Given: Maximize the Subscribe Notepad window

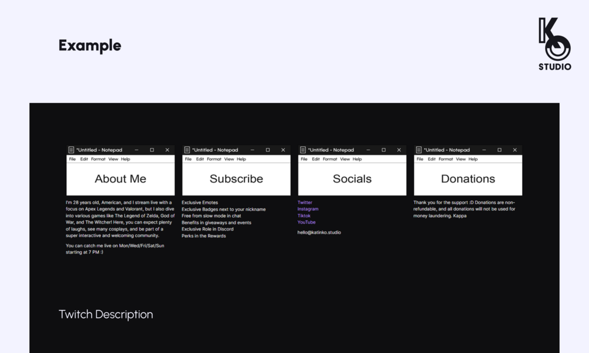Looking at the screenshot, I should pos(268,150).
